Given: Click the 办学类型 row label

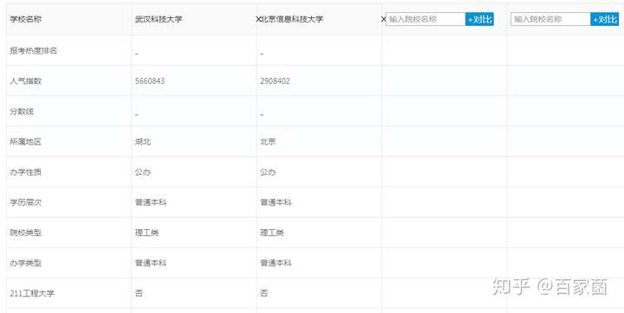Looking at the screenshot, I should 25,263.
